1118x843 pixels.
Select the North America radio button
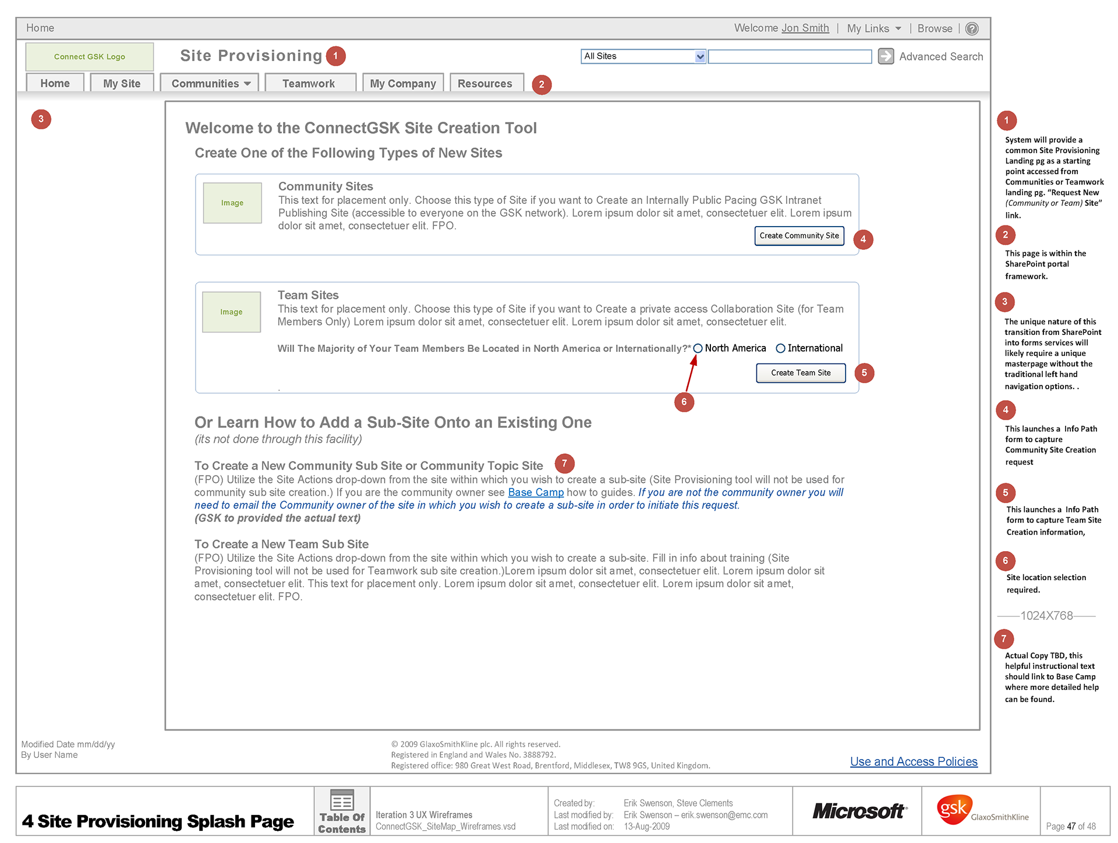(x=698, y=348)
